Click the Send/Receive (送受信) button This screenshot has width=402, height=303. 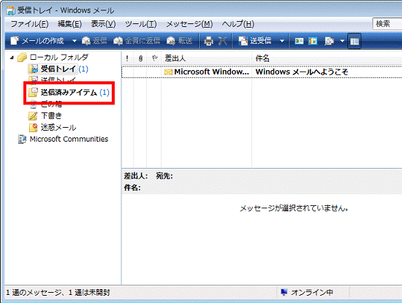pyautogui.click(x=255, y=41)
